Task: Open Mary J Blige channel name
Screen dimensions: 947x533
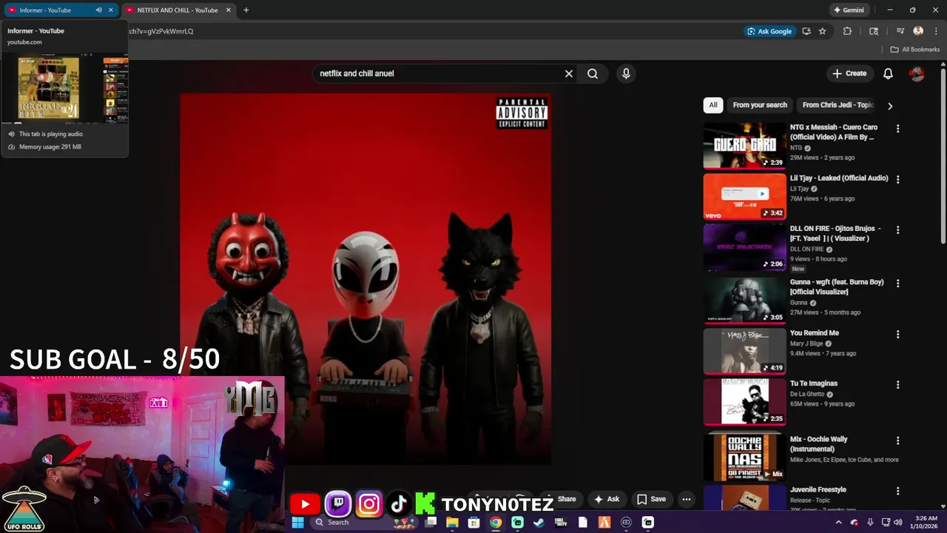Action: pyautogui.click(x=806, y=343)
